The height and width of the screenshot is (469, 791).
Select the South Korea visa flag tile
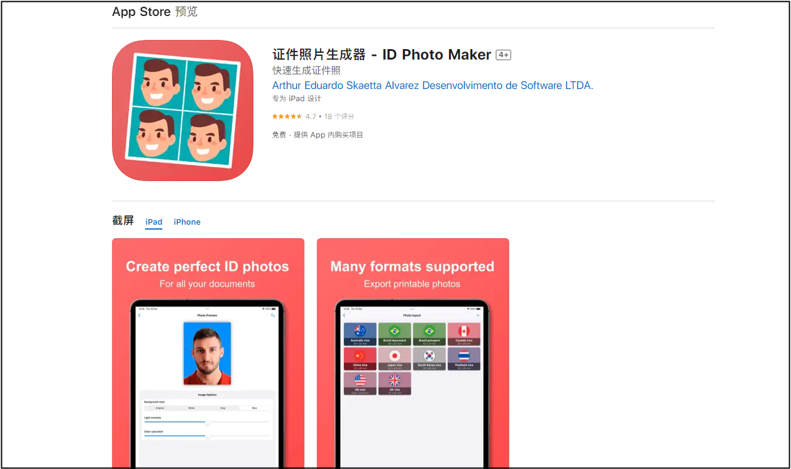tap(429, 359)
